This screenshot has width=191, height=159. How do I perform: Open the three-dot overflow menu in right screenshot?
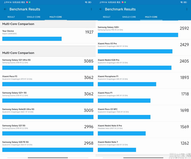pyautogui.click(x=187, y=9)
